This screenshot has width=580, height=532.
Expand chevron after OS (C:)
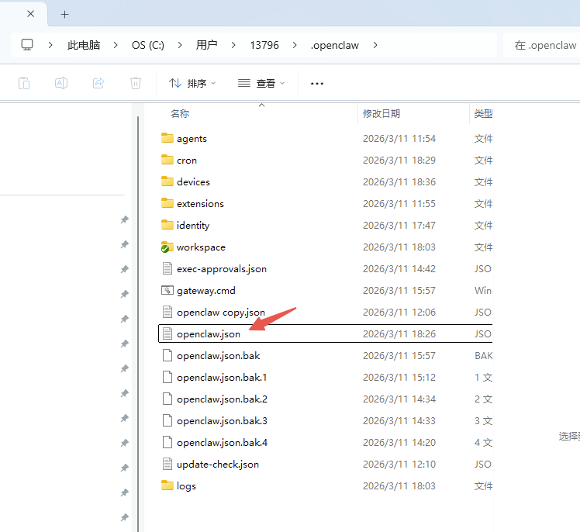(180, 45)
